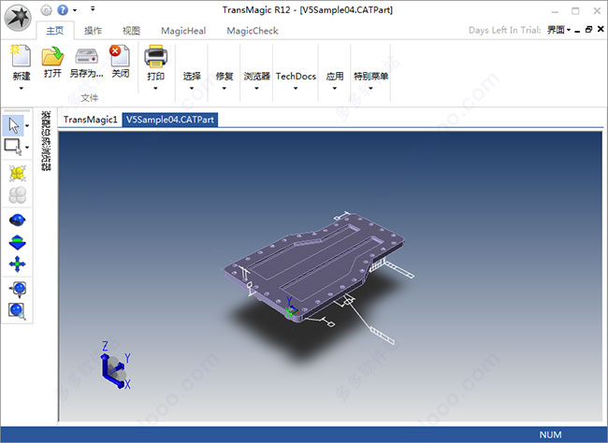Click the gear settings icon in title bar
Viewport: 608px width, 443px height.
click(46, 10)
